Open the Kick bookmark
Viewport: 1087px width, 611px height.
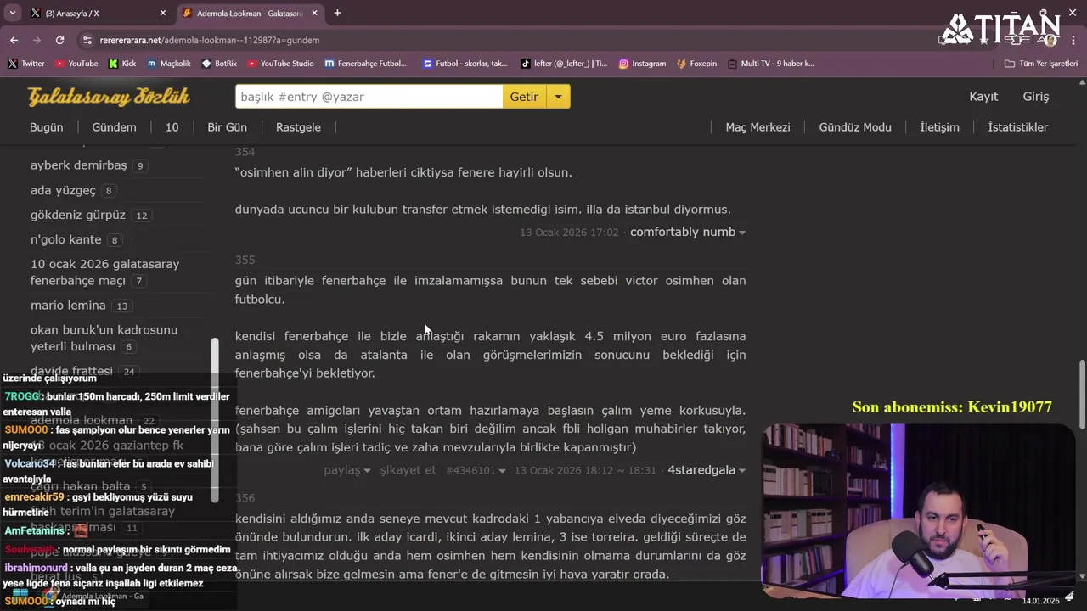click(122, 64)
